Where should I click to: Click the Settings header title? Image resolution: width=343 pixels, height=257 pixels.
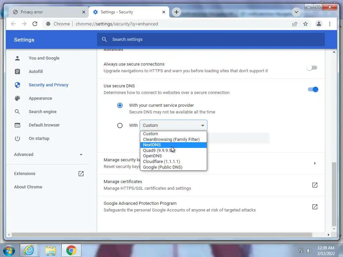coord(24,40)
